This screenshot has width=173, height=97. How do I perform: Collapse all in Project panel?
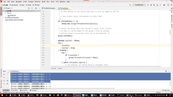click(x=32, y=8)
